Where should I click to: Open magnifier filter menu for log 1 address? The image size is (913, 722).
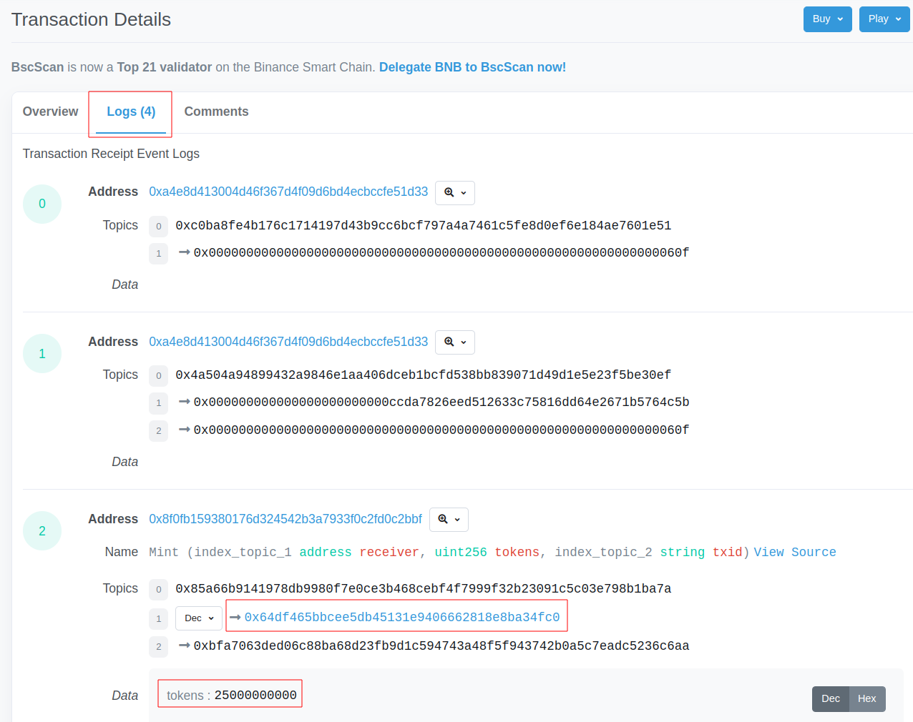coord(454,342)
